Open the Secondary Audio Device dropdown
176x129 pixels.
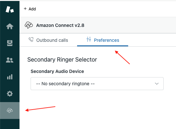pyautogui.click(x=97, y=84)
